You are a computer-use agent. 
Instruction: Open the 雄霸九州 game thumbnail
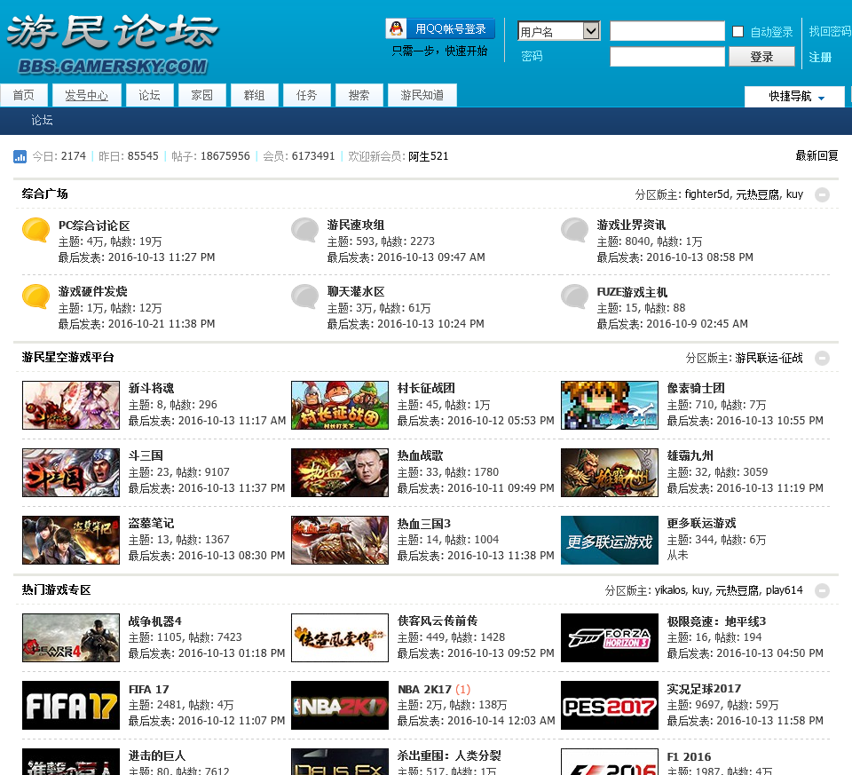(x=610, y=473)
